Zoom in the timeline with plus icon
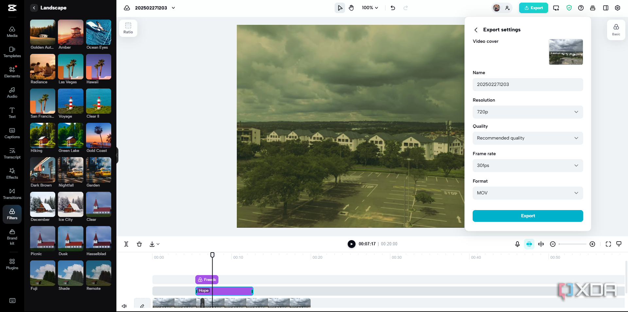 tap(592, 244)
